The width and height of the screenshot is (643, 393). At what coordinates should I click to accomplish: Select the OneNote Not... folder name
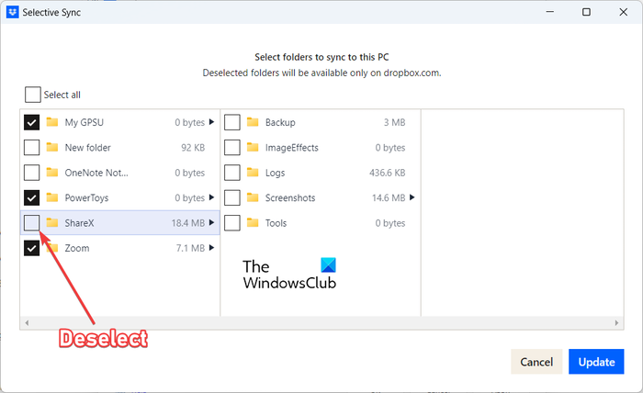click(x=96, y=173)
